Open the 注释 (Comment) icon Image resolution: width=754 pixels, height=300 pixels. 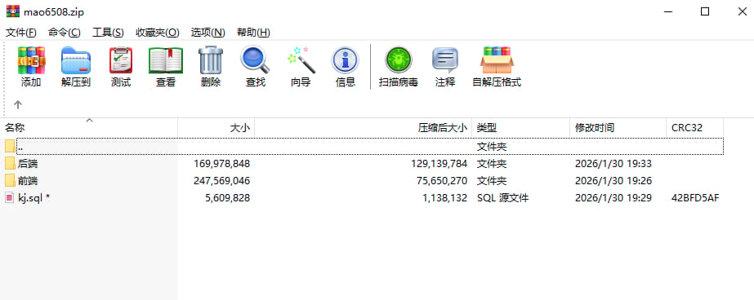[444, 60]
